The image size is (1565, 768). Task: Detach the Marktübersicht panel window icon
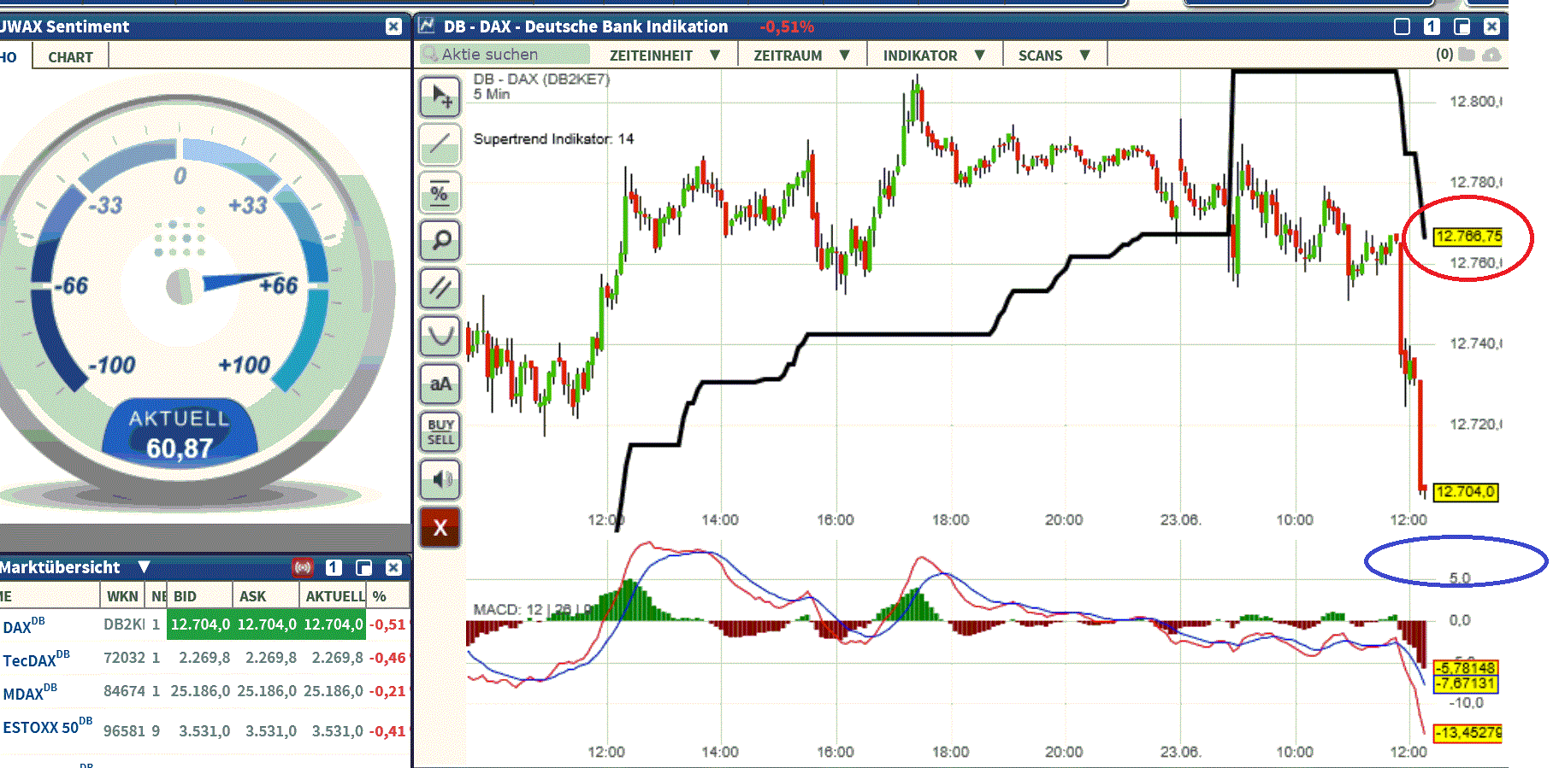pyautogui.click(x=363, y=567)
